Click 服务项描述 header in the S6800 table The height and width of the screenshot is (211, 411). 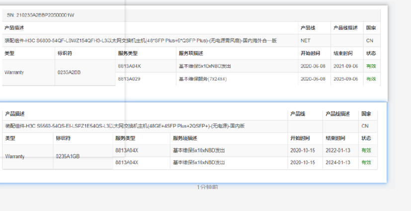pyautogui.click(x=191, y=54)
